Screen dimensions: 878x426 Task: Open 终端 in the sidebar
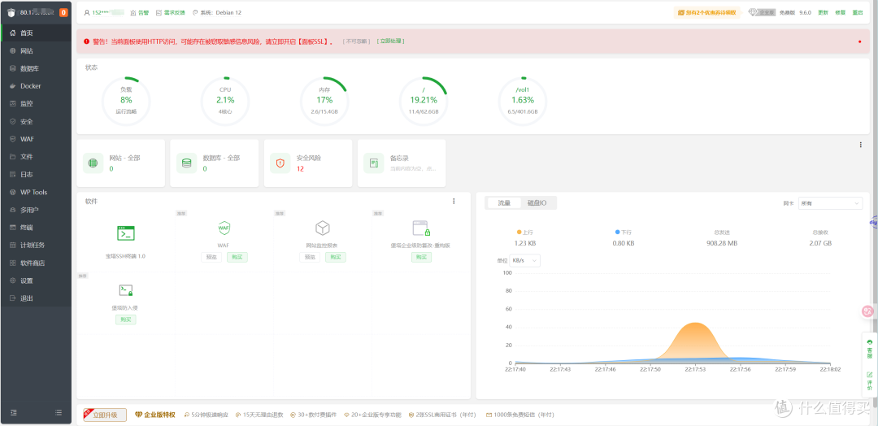pos(37,228)
